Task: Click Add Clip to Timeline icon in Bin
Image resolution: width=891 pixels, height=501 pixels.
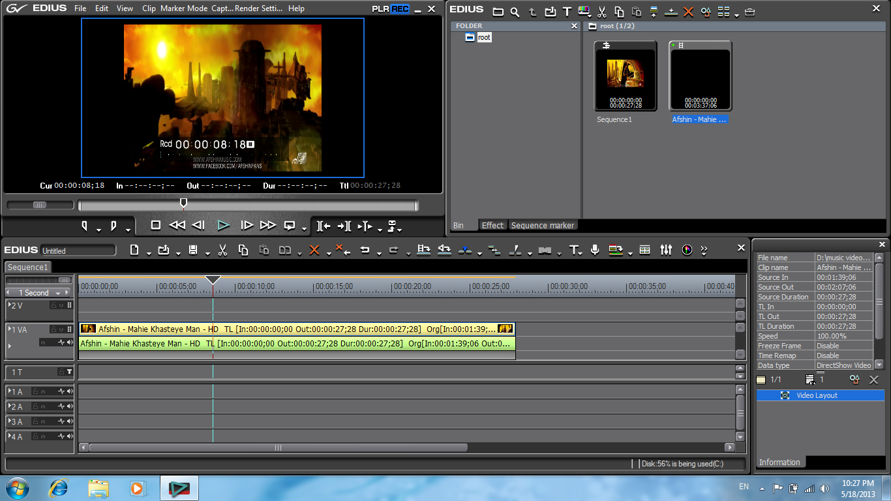Action: coord(671,12)
